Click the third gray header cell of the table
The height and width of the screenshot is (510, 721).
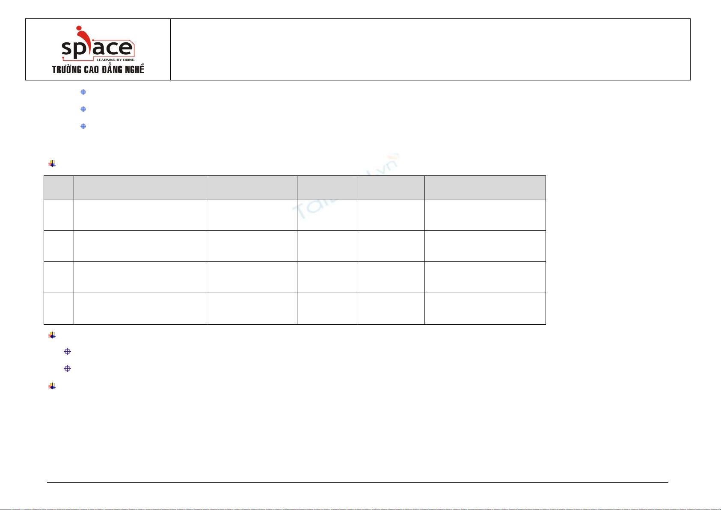coord(251,187)
